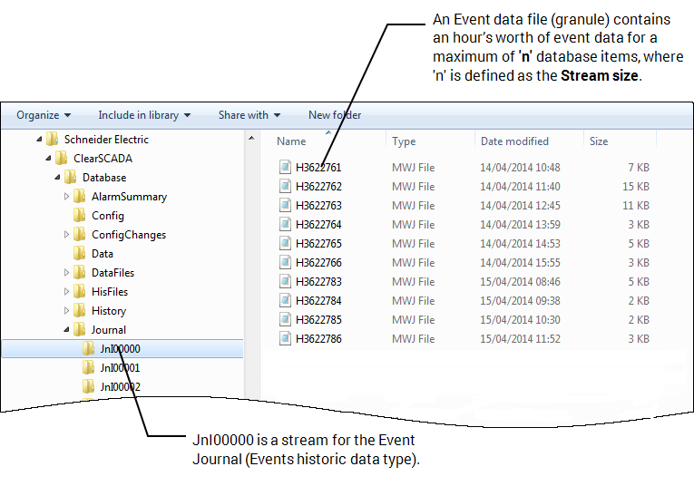This screenshot has width=694, height=486.
Task: Select the ConfigChanges folder in tree
Action: coord(129,235)
